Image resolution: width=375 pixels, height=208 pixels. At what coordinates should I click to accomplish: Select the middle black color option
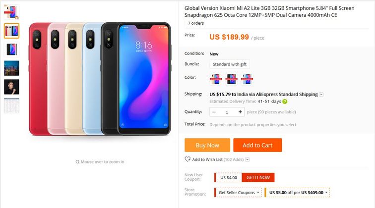pyautogui.click(x=231, y=79)
